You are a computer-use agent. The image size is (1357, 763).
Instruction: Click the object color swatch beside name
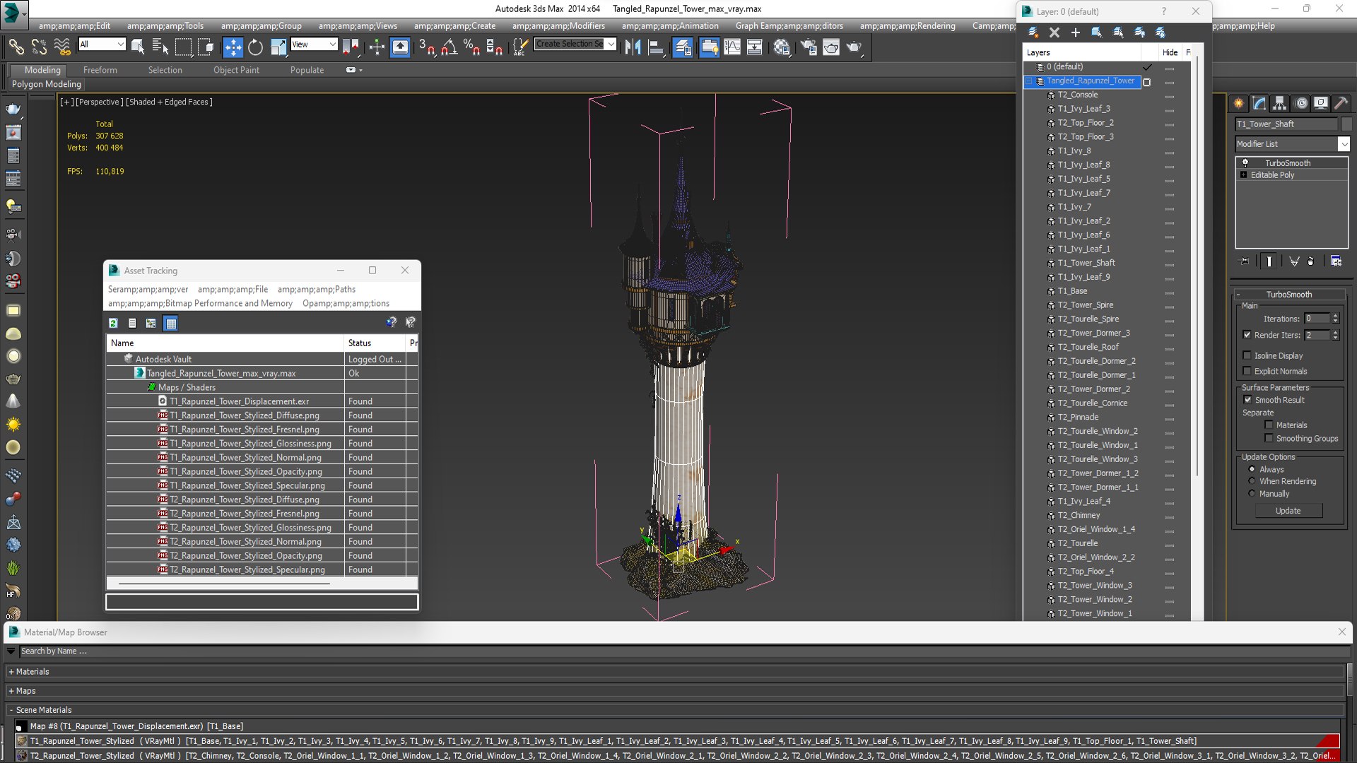1346,124
